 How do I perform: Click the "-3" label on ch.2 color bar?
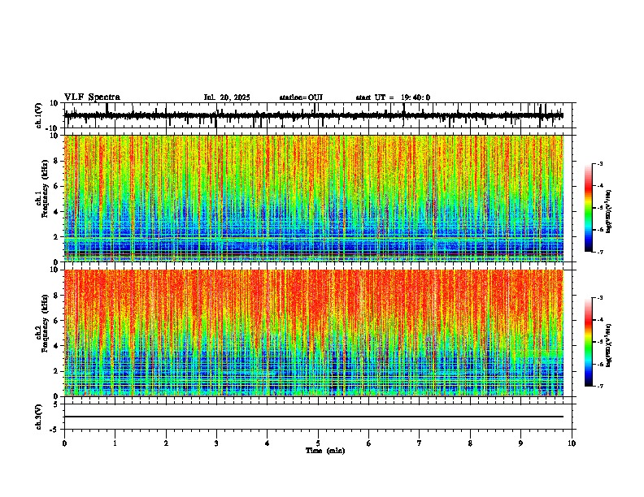coord(599,298)
